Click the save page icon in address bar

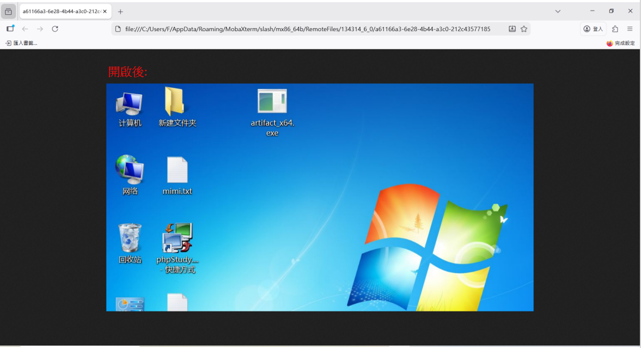tap(512, 29)
